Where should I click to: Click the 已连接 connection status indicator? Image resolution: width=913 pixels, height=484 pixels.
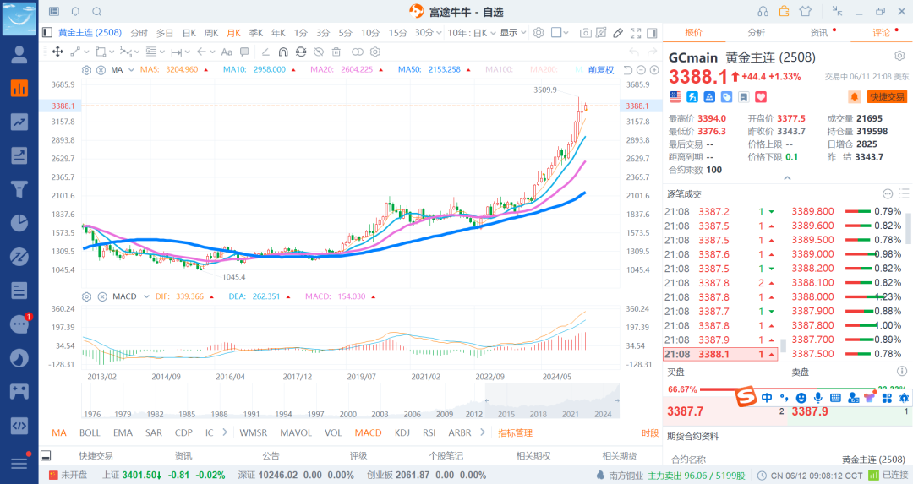tap(888, 476)
